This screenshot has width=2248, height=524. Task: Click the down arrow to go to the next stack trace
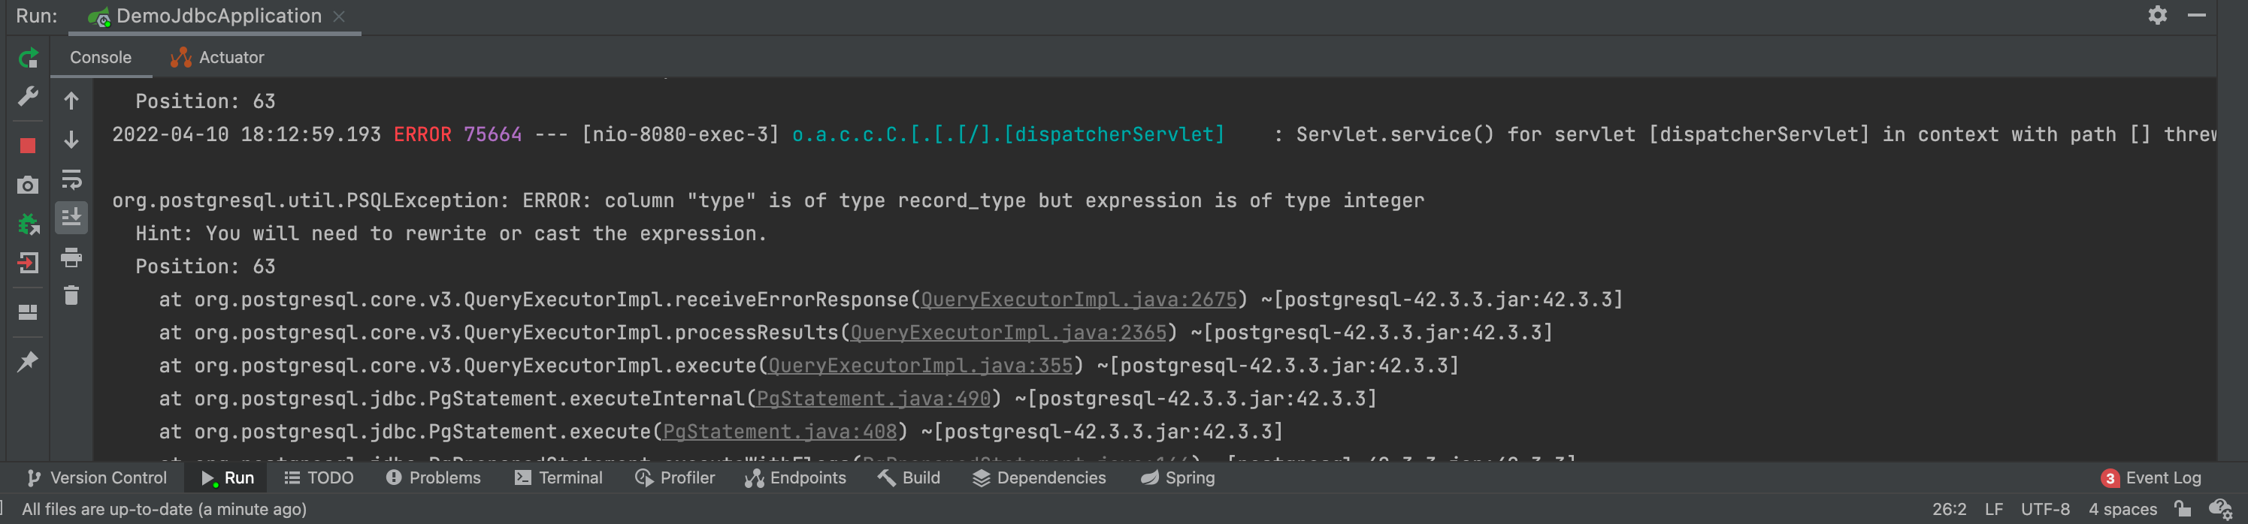[x=71, y=140]
